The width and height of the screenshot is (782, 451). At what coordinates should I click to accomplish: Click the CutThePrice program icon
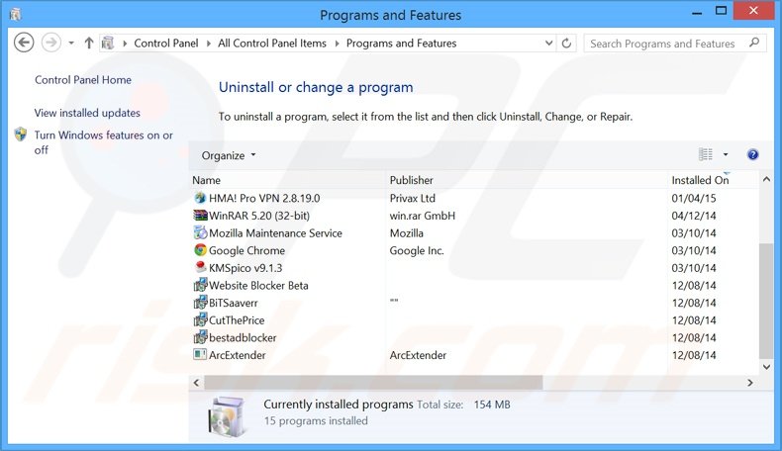click(200, 319)
